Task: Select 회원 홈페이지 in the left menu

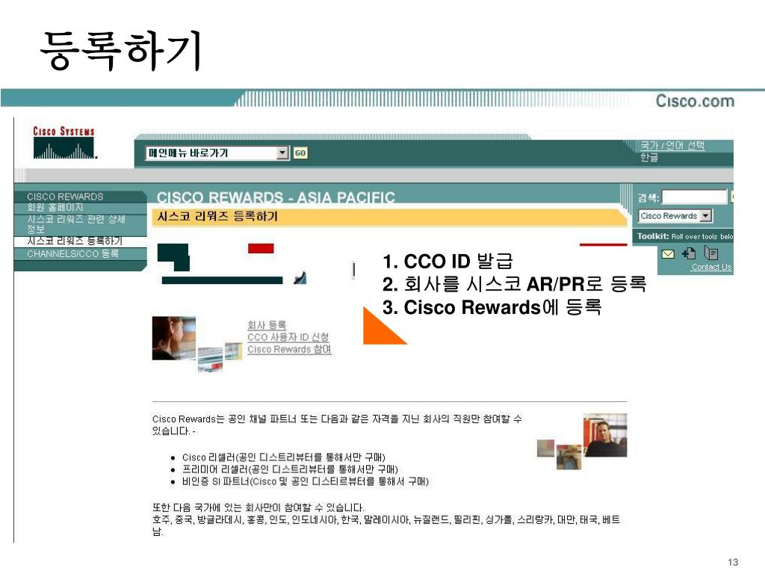Action: (x=55, y=207)
